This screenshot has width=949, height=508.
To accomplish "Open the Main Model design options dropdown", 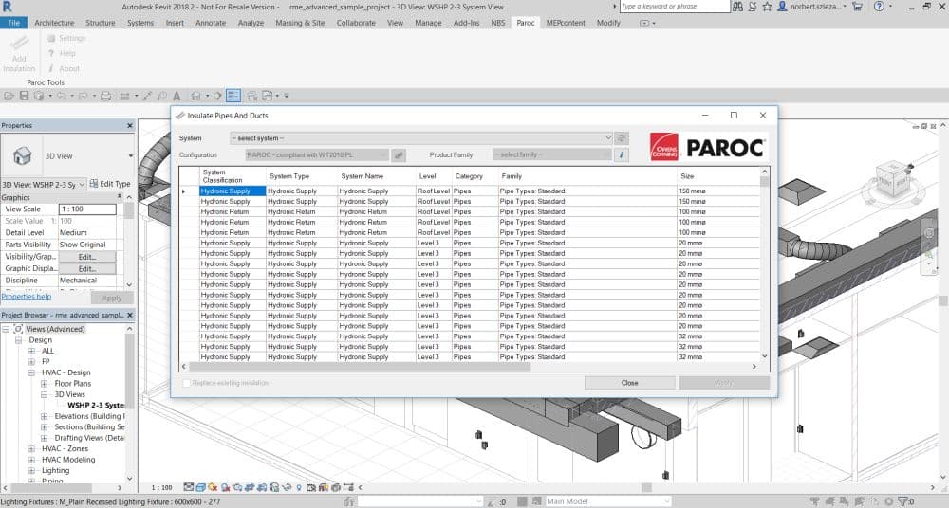I will [607, 501].
